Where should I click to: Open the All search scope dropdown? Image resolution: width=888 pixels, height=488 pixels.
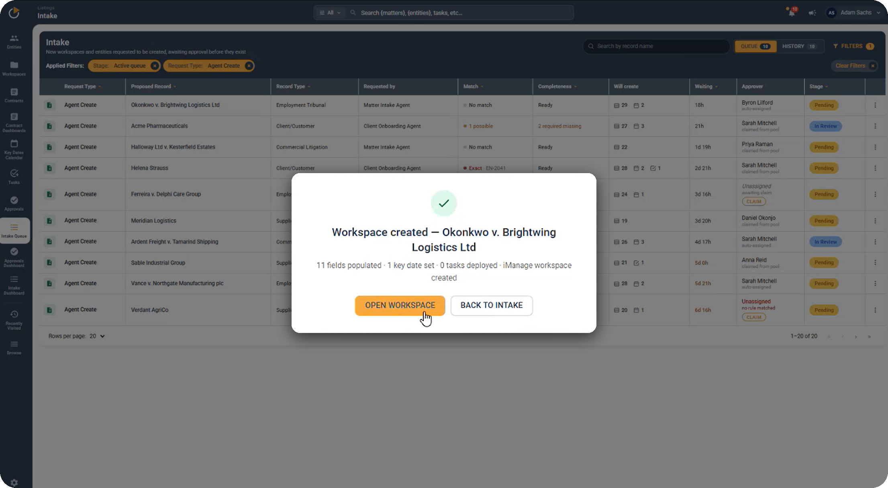[330, 13]
